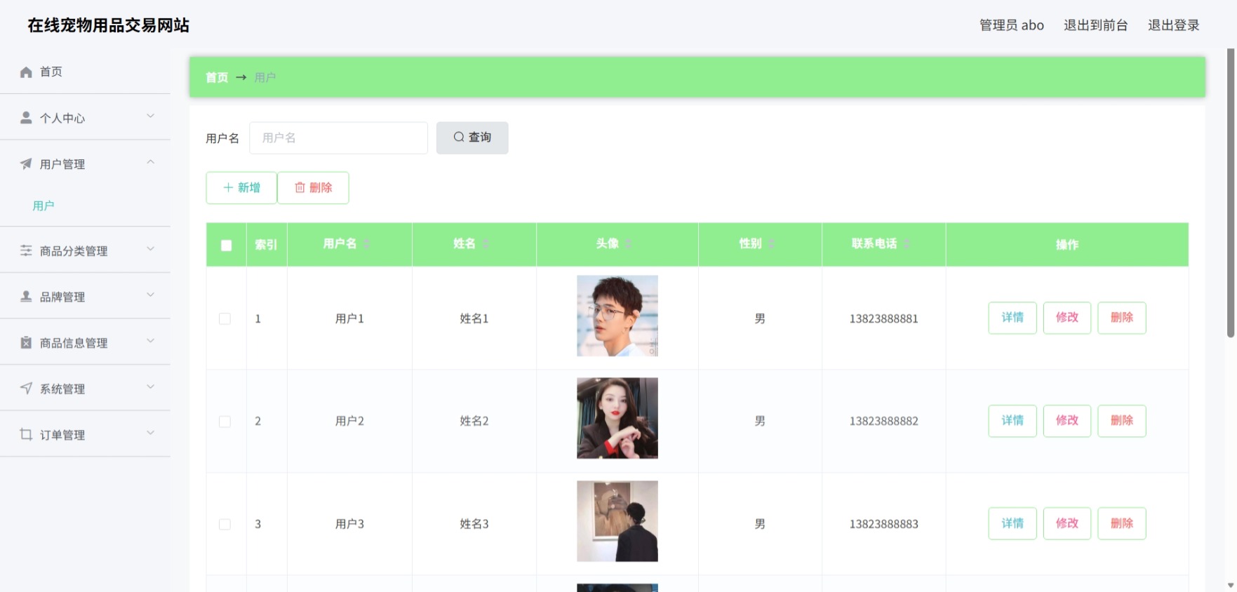
Task: Check the checkbox for row 用户2
Action: [225, 422]
